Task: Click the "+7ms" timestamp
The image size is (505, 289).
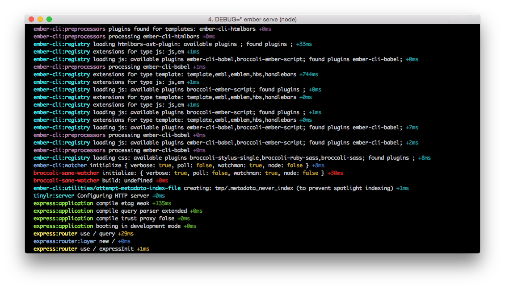Action: click(412, 128)
